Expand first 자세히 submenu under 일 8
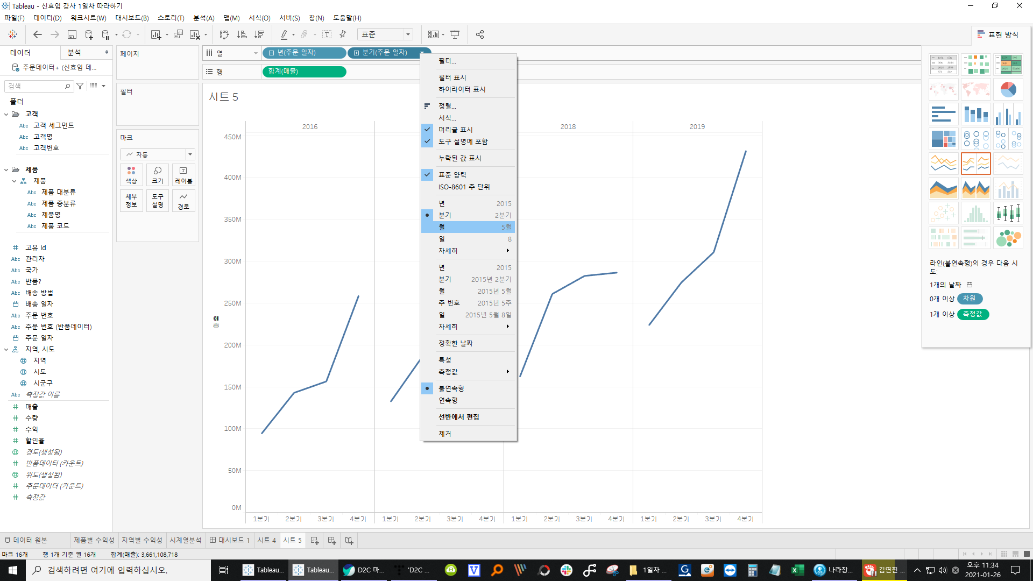Image resolution: width=1033 pixels, height=581 pixels. pyautogui.click(x=468, y=251)
